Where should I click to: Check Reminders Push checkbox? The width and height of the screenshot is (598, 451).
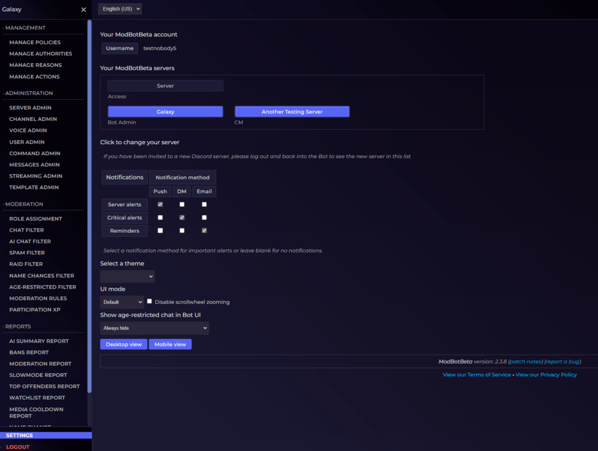(x=160, y=230)
